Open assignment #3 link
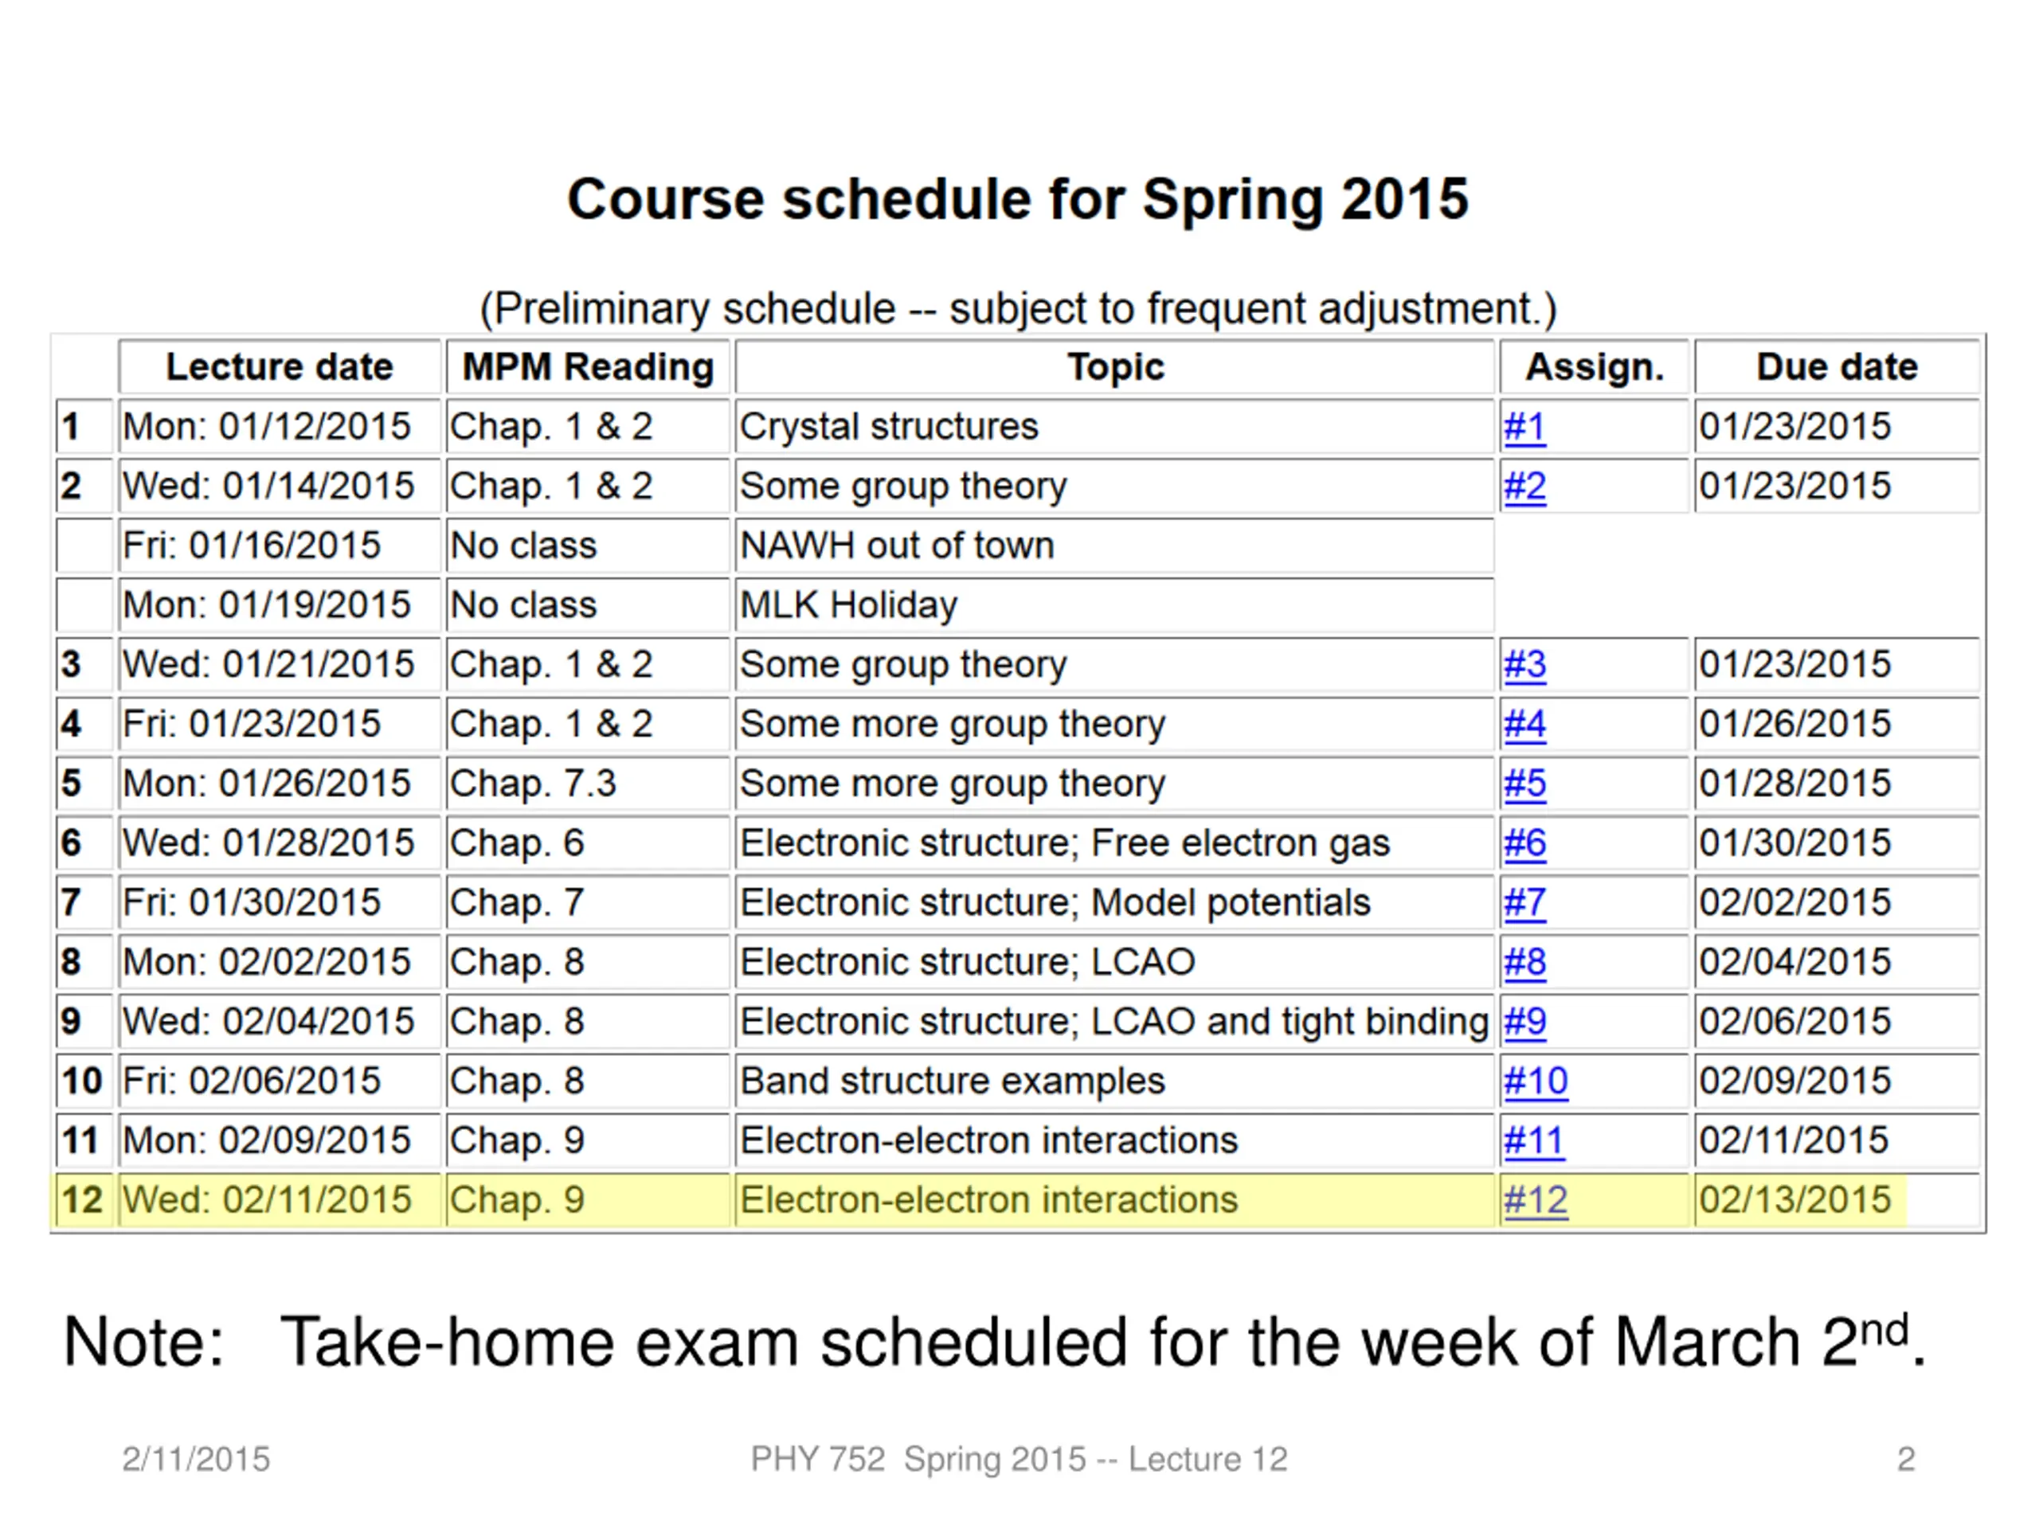Image resolution: width=2039 pixels, height=1529 pixels. click(x=1524, y=664)
